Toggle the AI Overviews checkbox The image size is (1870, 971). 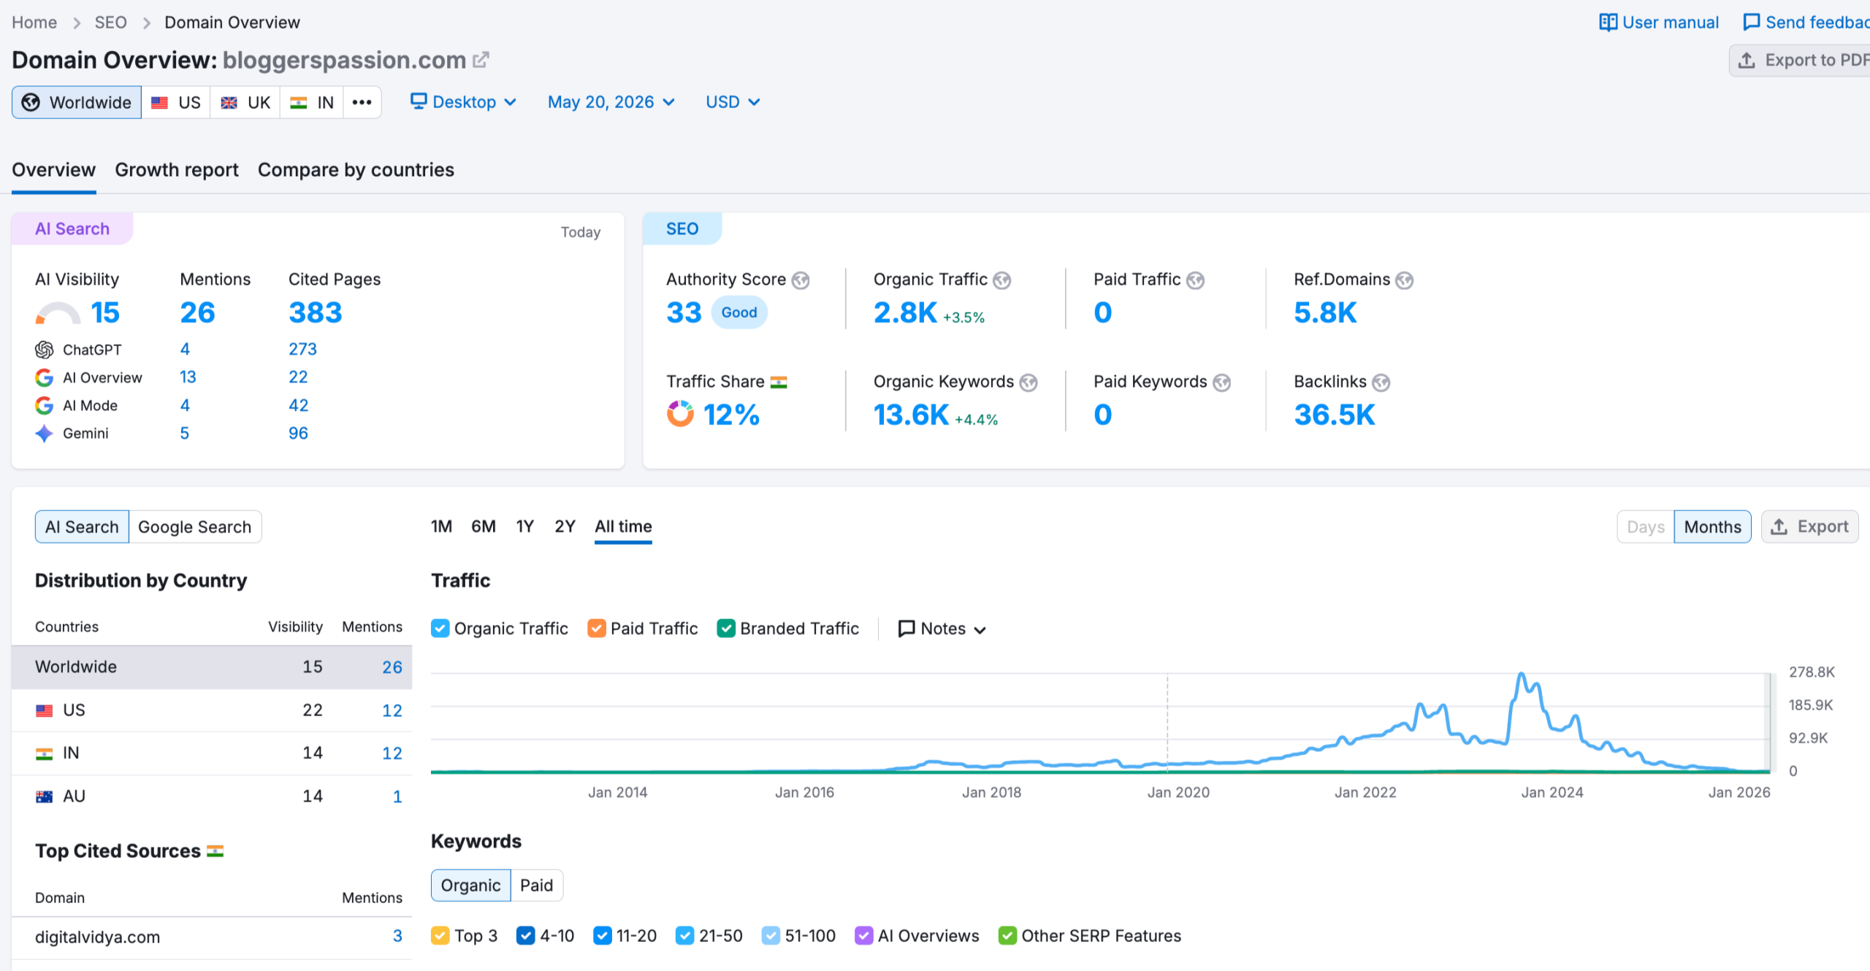864,936
